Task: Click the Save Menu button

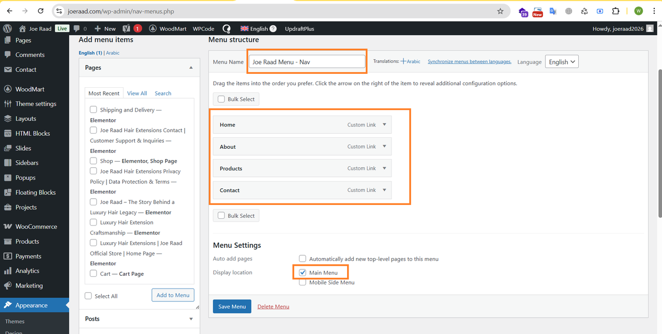Action: (x=232, y=306)
